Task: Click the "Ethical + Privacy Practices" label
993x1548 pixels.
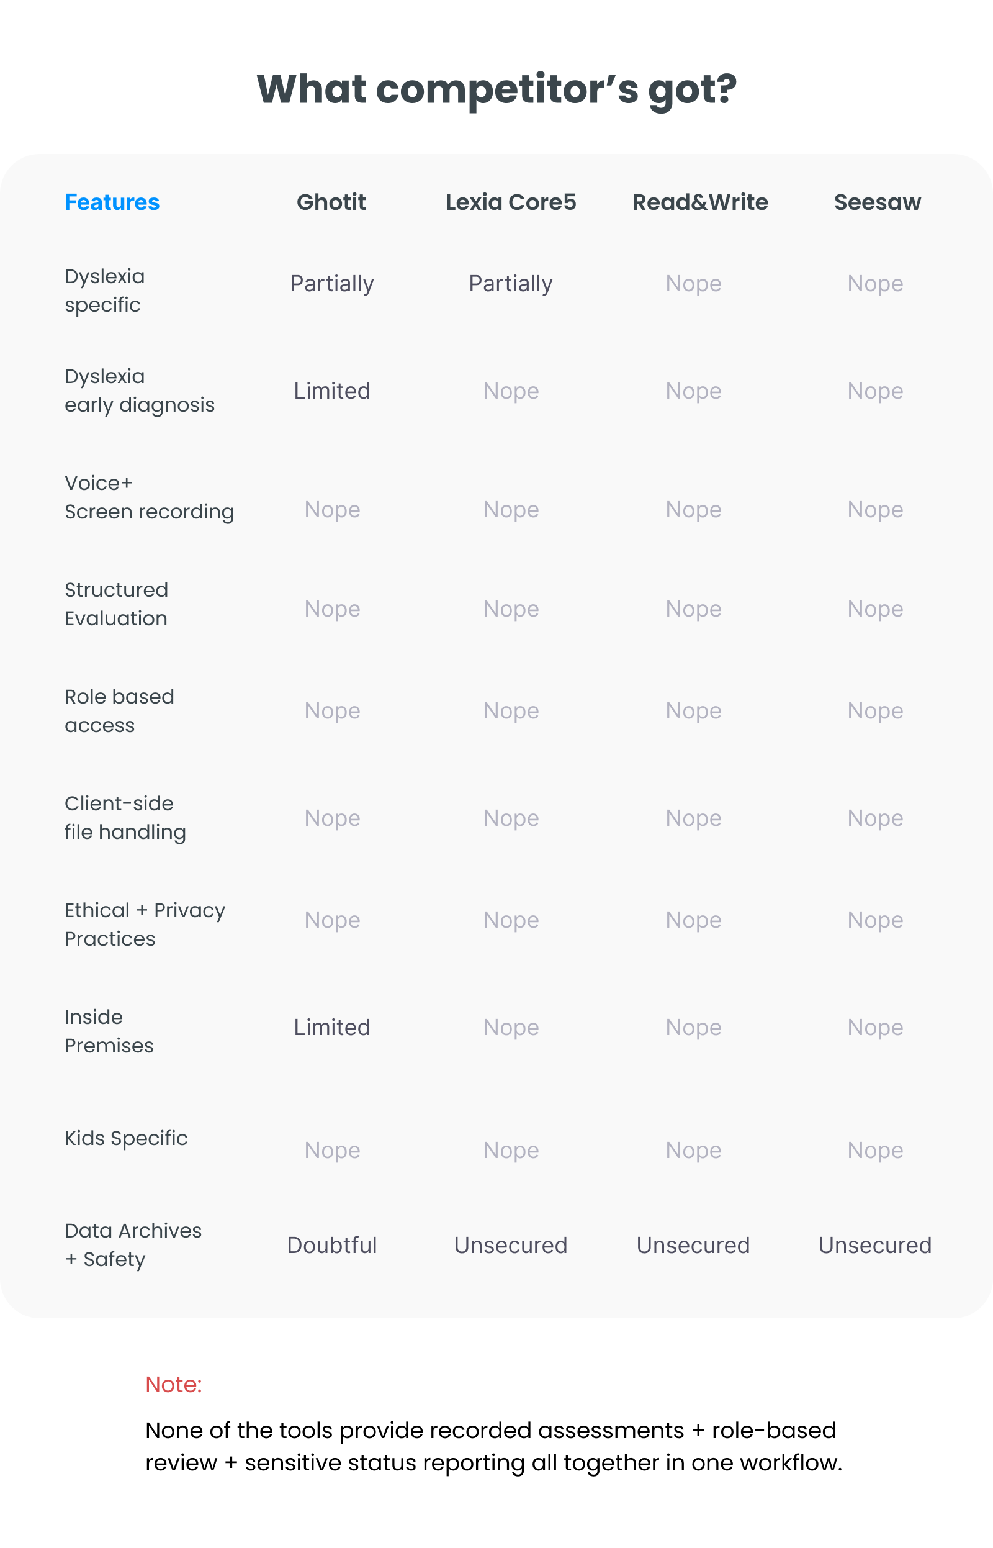Action: tap(145, 925)
